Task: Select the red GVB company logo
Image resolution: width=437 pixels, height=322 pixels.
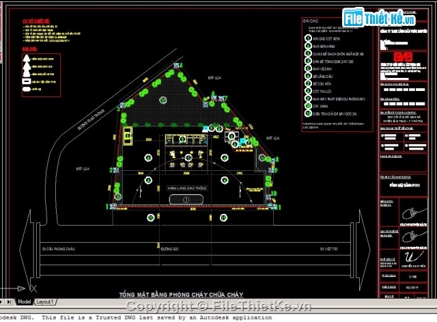Action: 403,57
